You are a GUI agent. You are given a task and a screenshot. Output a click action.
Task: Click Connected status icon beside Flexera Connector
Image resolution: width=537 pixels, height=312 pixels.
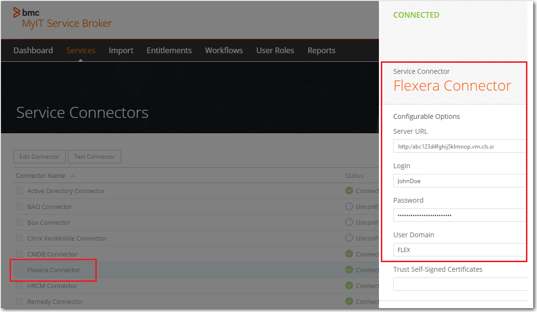pyautogui.click(x=349, y=270)
